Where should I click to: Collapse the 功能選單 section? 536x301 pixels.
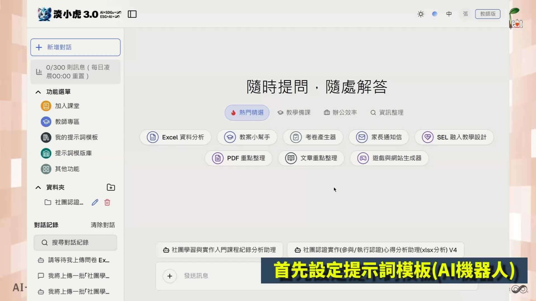tap(38, 92)
